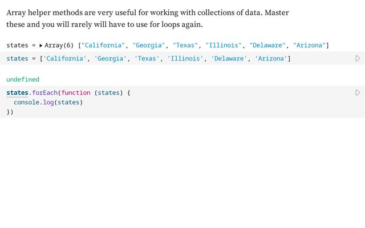Place cursor on 'Arizona' in code editor

pos(271,59)
